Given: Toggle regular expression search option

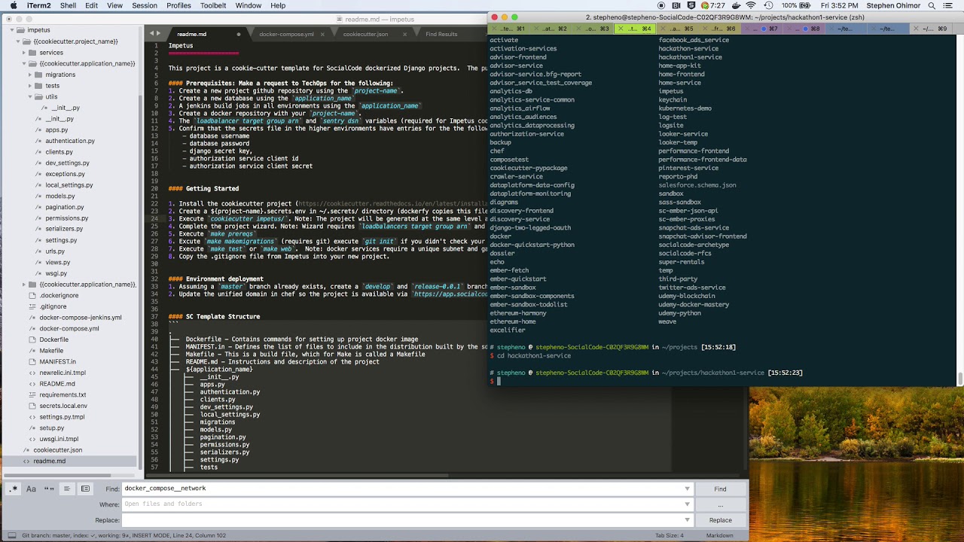Looking at the screenshot, I should tap(14, 489).
